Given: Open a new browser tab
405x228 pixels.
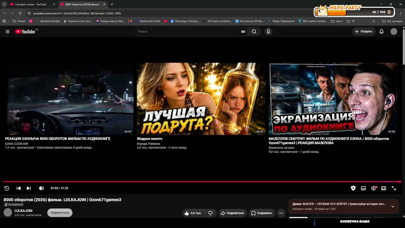Looking at the screenshot, I should [x=112, y=4].
